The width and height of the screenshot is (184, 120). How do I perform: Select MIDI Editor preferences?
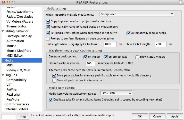point(15,56)
